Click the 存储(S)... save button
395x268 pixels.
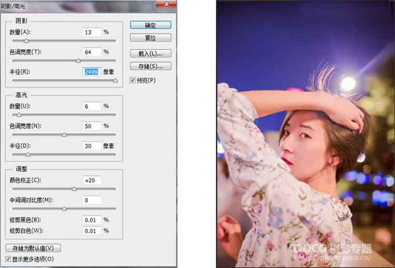point(151,66)
